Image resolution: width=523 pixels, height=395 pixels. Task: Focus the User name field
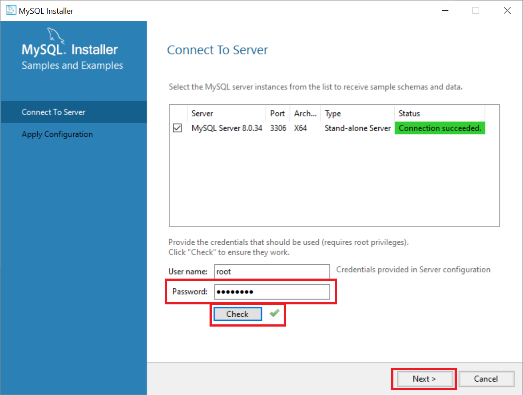point(272,271)
